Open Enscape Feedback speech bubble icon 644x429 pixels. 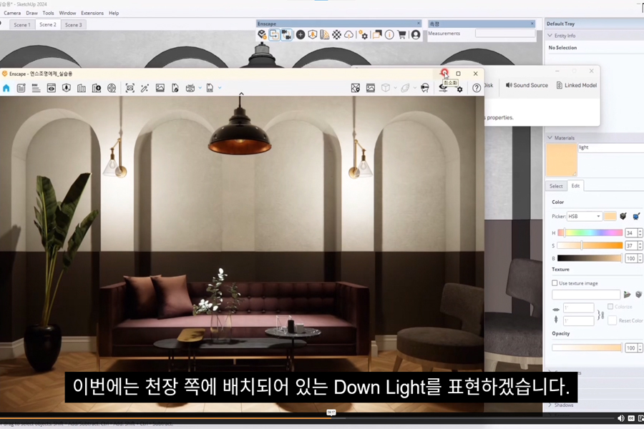pyautogui.click(x=377, y=35)
